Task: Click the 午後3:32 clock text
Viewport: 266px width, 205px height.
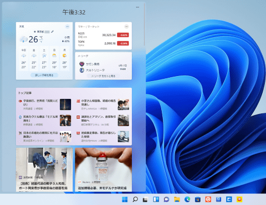Action: (x=74, y=12)
